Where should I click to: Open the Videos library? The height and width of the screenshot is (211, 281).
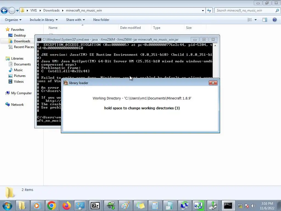click(19, 81)
